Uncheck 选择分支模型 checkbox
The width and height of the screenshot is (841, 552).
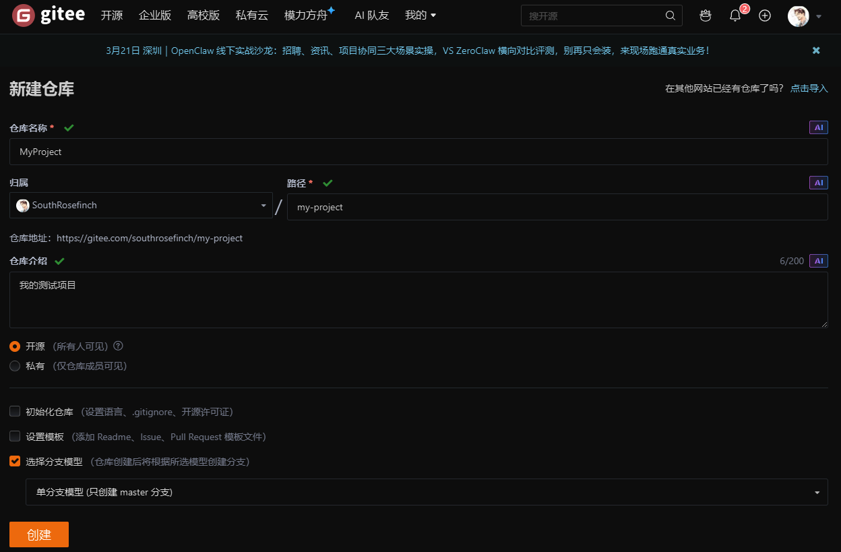point(15,461)
